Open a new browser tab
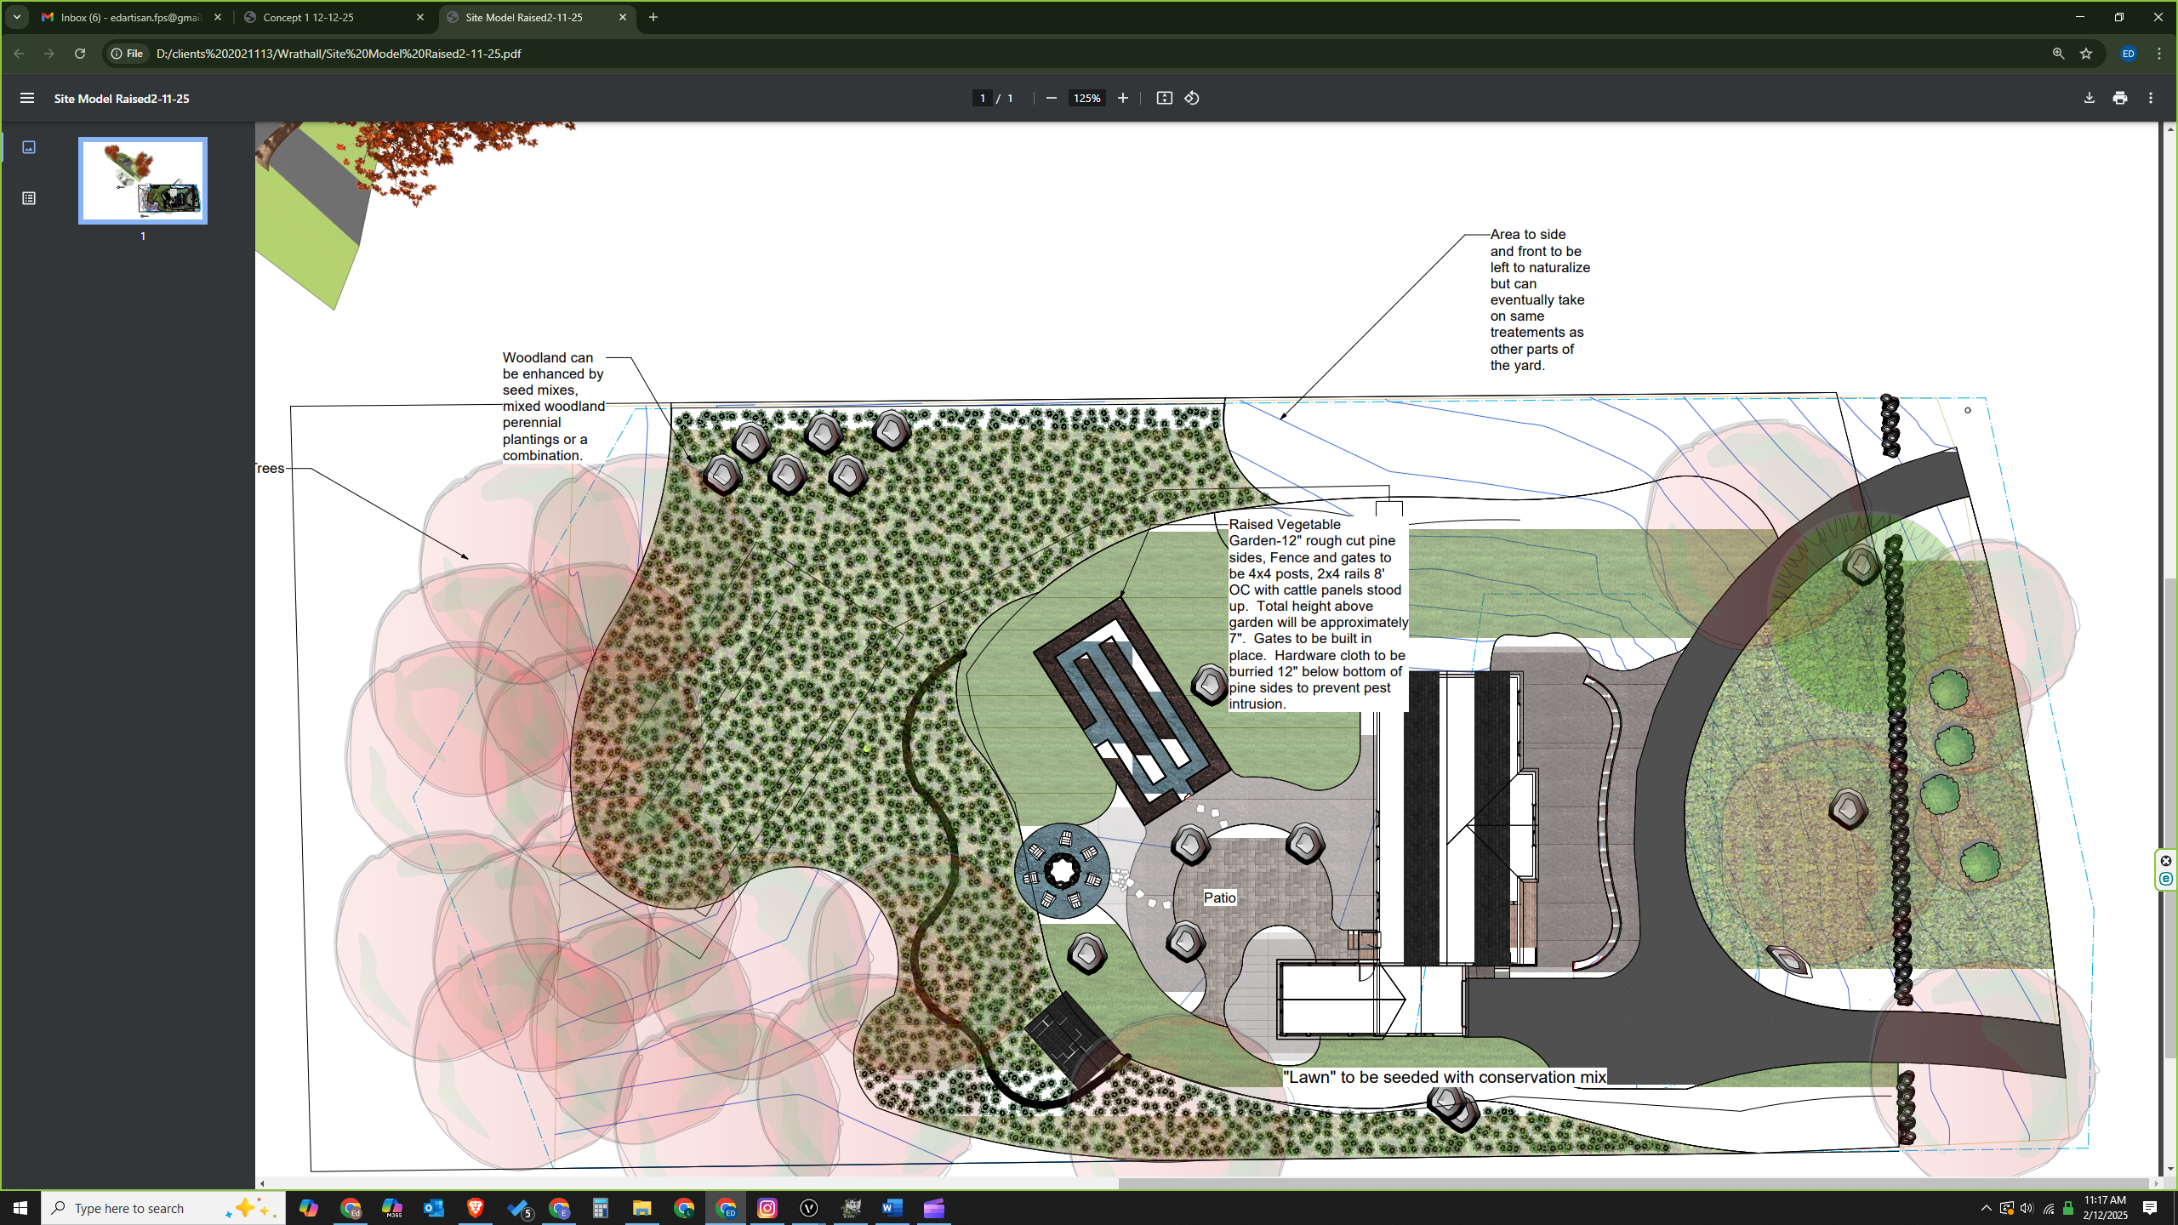The height and width of the screenshot is (1225, 2178). click(x=653, y=17)
